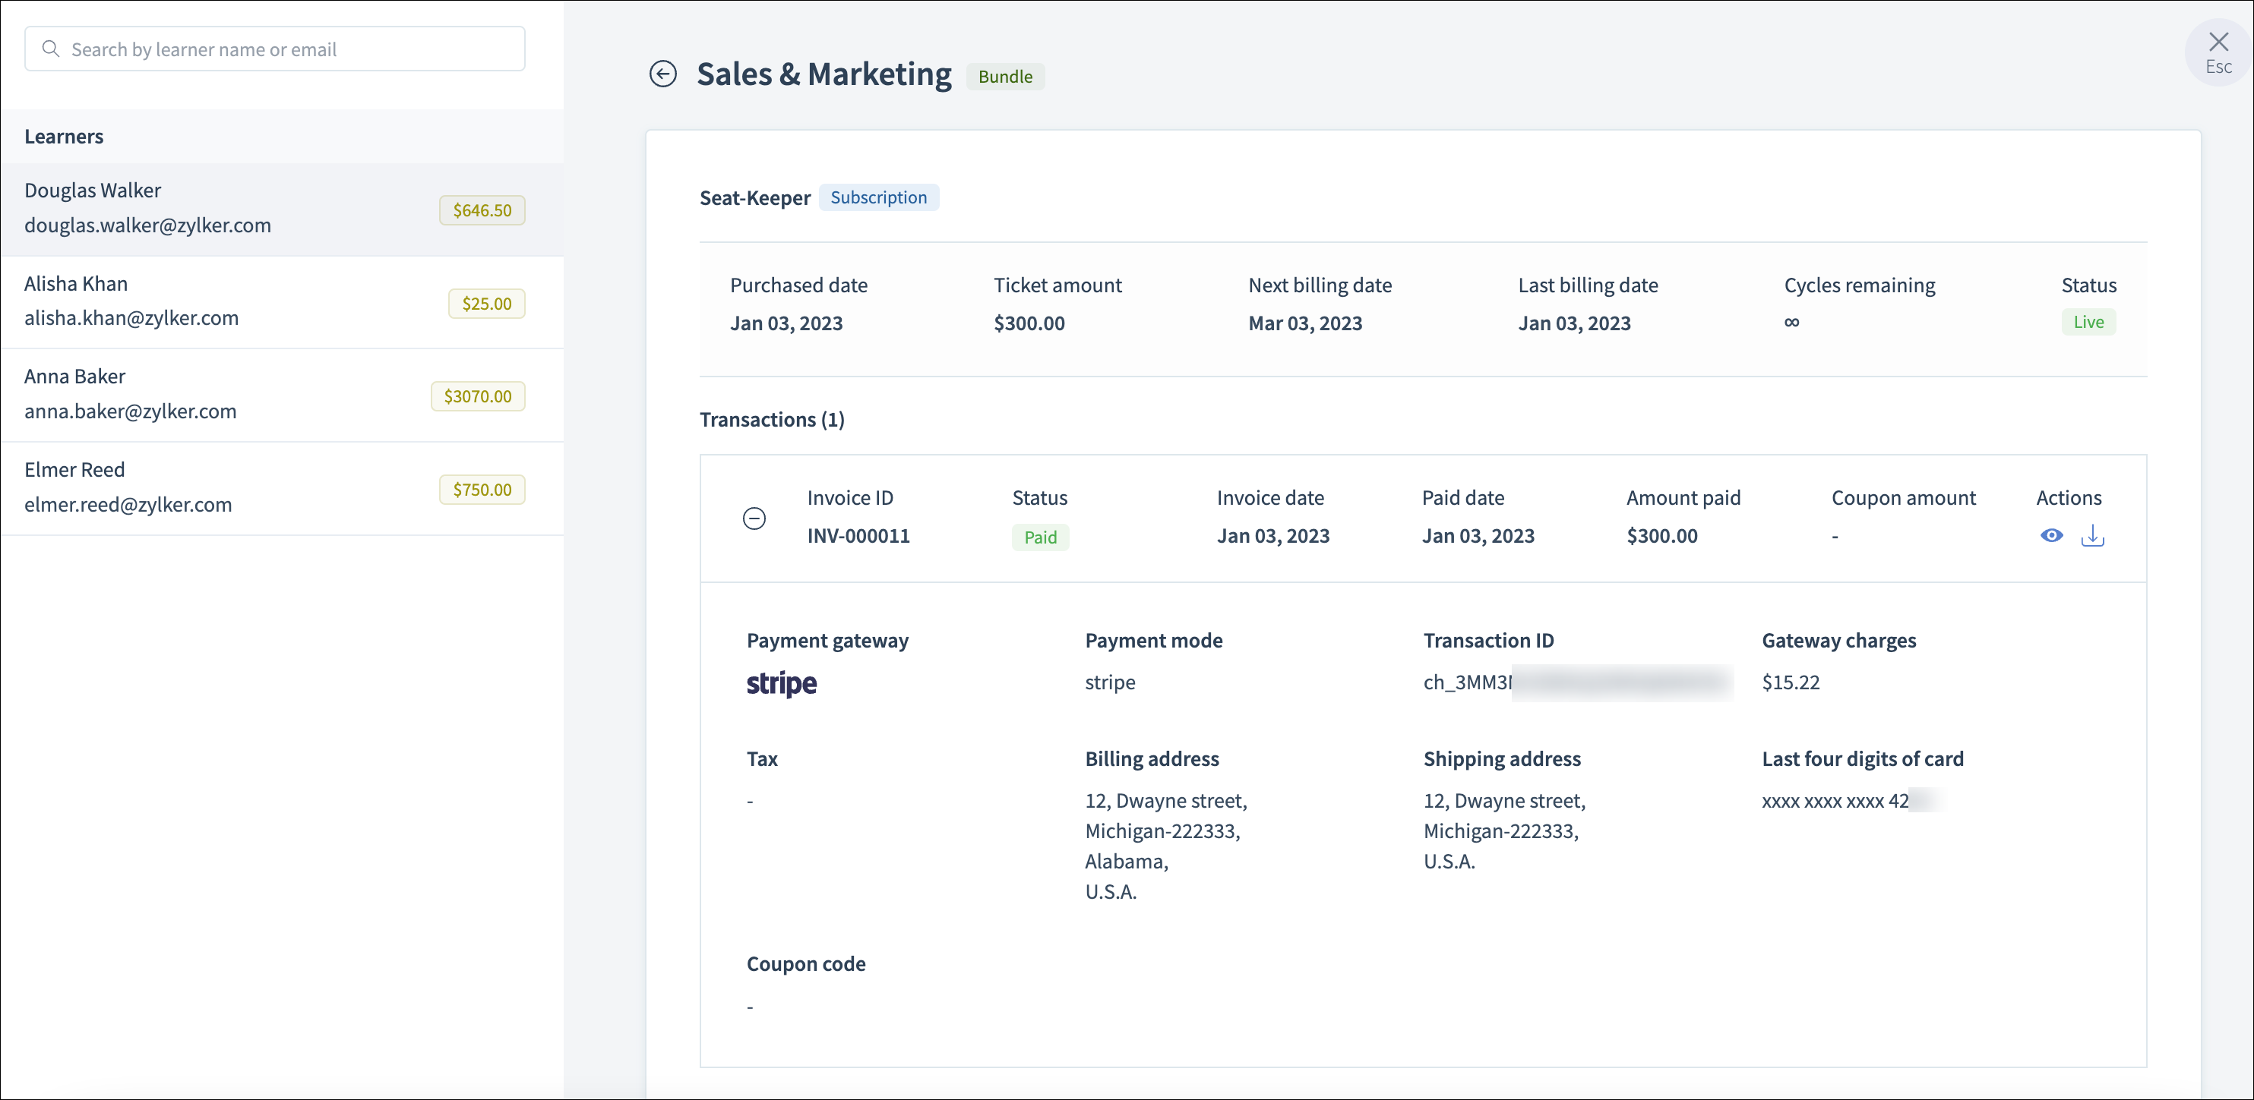Download invoice INV-000011
2254x1100 pixels.
2092,535
